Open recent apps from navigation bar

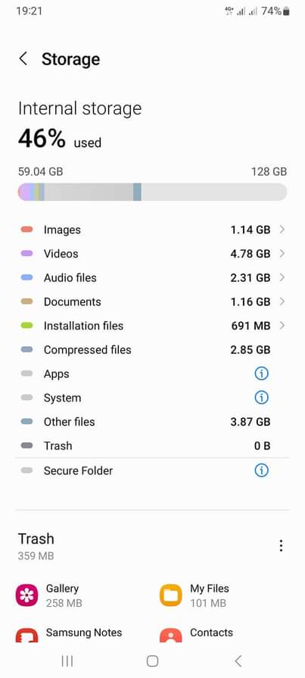click(67, 661)
